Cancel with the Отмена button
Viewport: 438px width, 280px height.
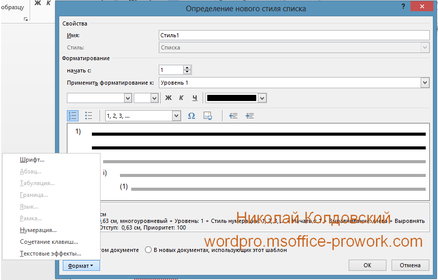click(410, 265)
